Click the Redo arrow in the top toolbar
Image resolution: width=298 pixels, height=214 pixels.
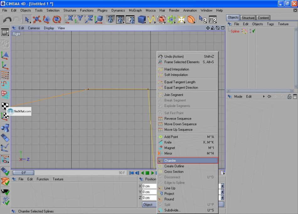17,19
